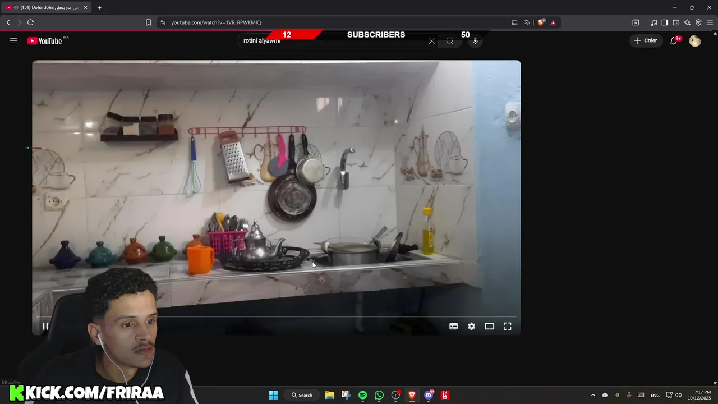Bookmark this page

coord(148,22)
